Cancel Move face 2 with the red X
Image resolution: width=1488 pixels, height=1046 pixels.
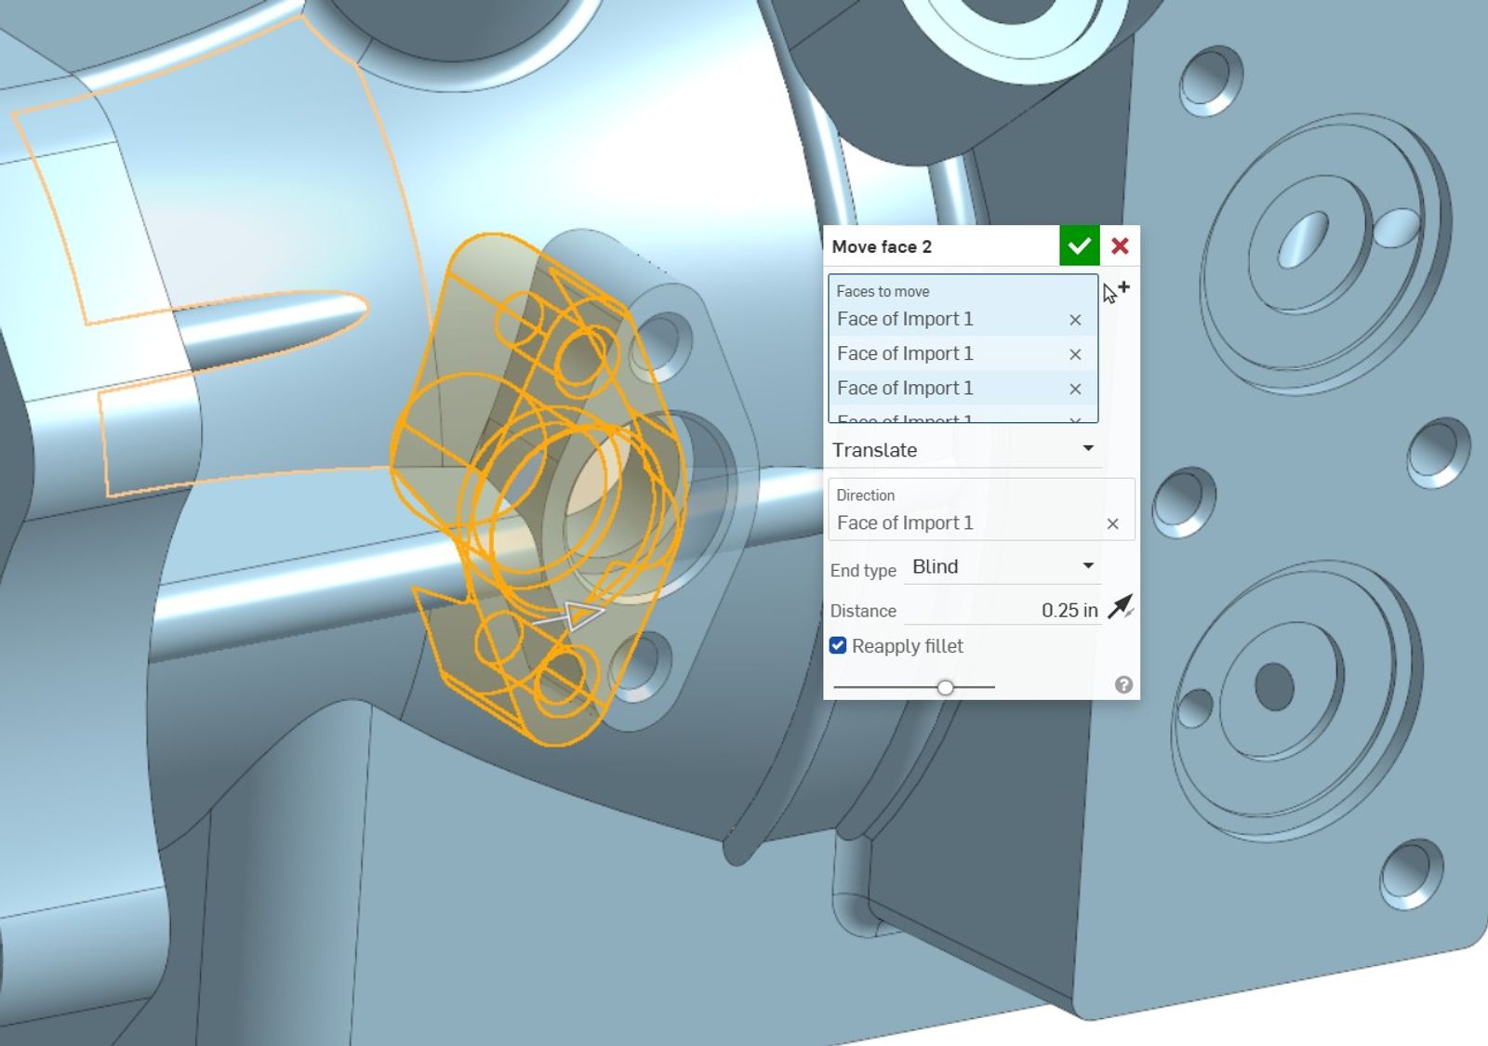point(1120,246)
